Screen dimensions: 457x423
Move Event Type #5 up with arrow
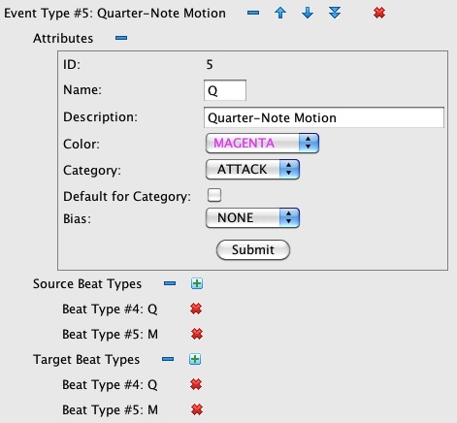280,13
